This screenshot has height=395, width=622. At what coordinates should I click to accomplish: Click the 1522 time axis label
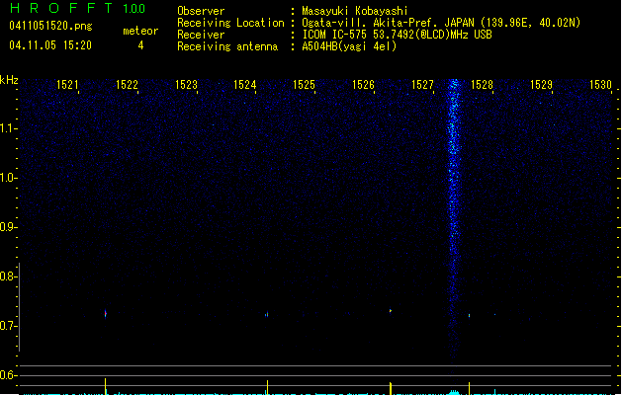(x=127, y=85)
